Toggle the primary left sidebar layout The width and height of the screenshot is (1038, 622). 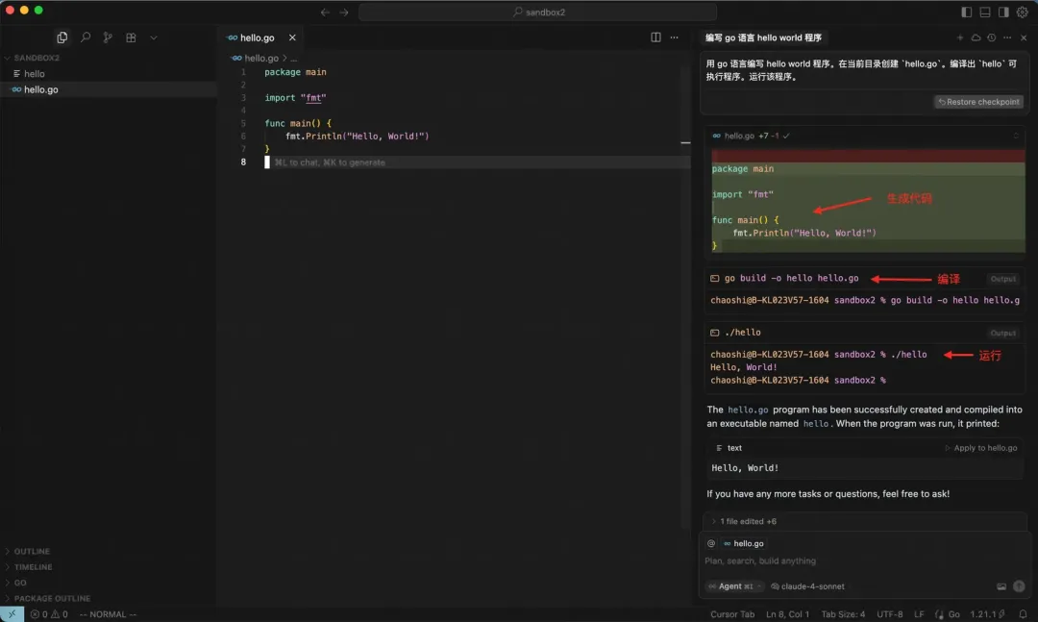tap(966, 12)
